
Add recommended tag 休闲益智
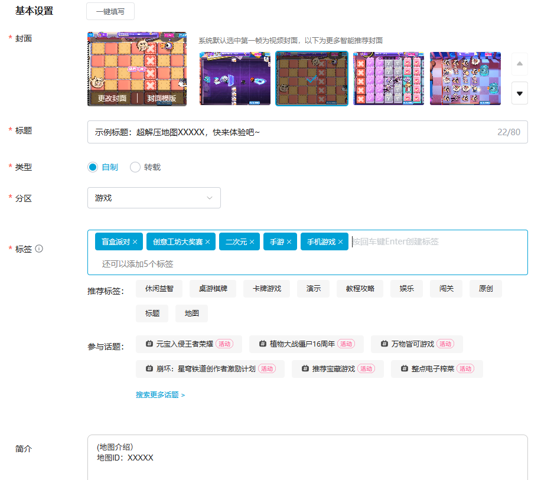point(159,289)
